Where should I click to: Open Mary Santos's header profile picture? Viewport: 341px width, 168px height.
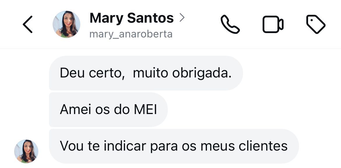click(66, 24)
